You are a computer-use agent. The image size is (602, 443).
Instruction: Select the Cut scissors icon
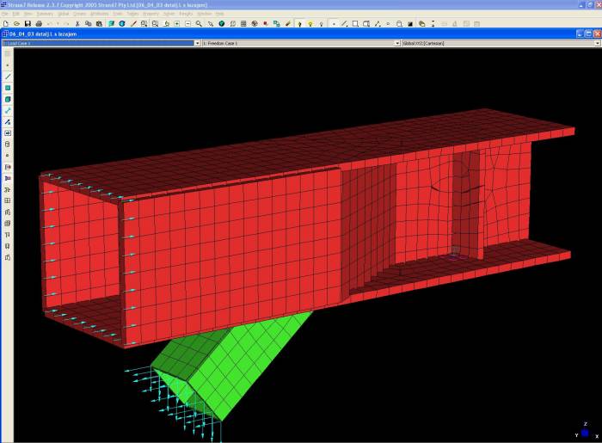[77, 23]
